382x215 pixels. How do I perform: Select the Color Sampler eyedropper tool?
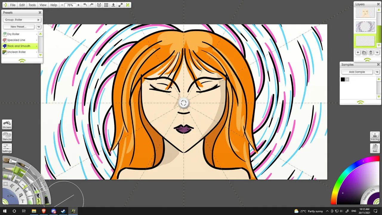(17, 189)
